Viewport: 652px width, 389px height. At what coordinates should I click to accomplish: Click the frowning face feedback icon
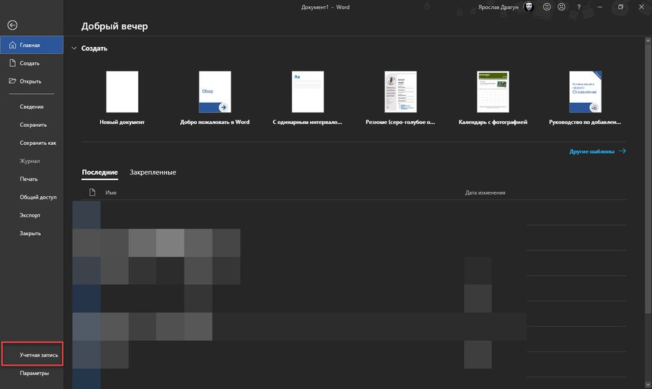pos(562,7)
